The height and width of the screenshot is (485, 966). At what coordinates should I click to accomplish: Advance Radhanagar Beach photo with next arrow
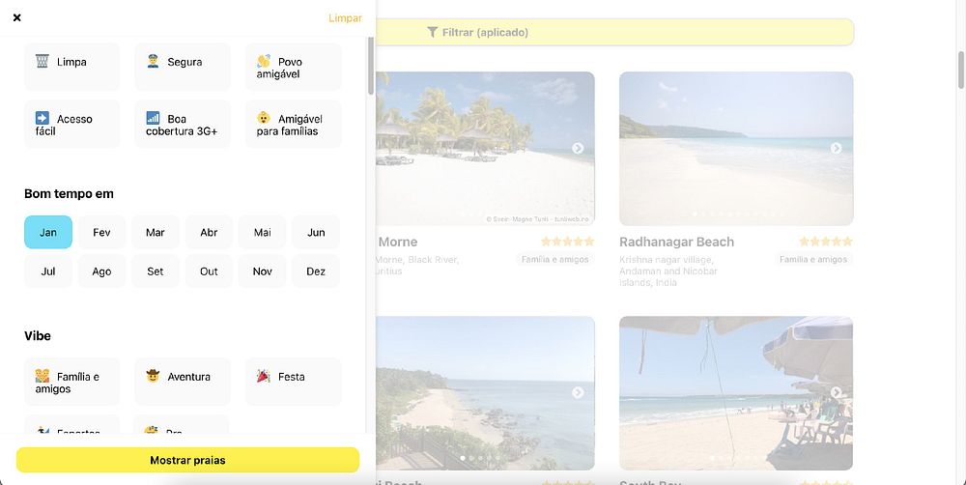click(x=836, y=148)
